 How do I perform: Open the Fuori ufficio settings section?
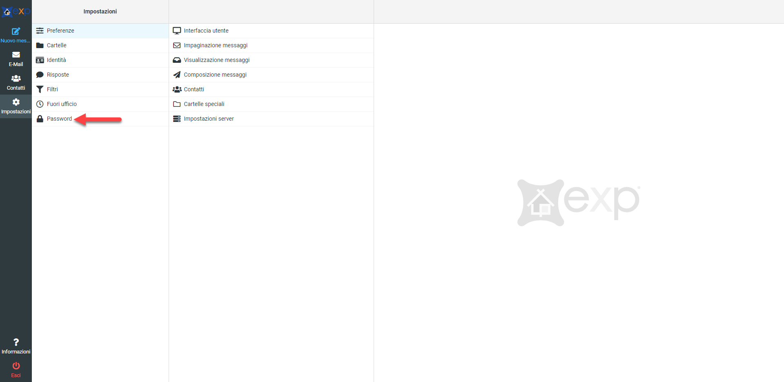click(100, 104)
